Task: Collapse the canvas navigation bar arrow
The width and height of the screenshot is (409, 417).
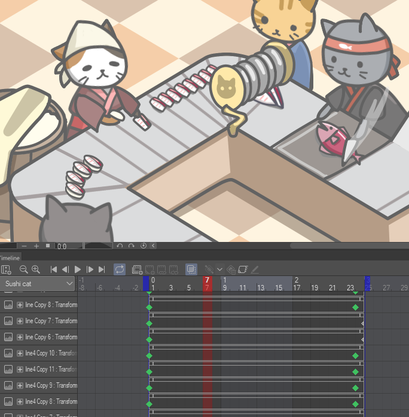Action: [153, 246]
